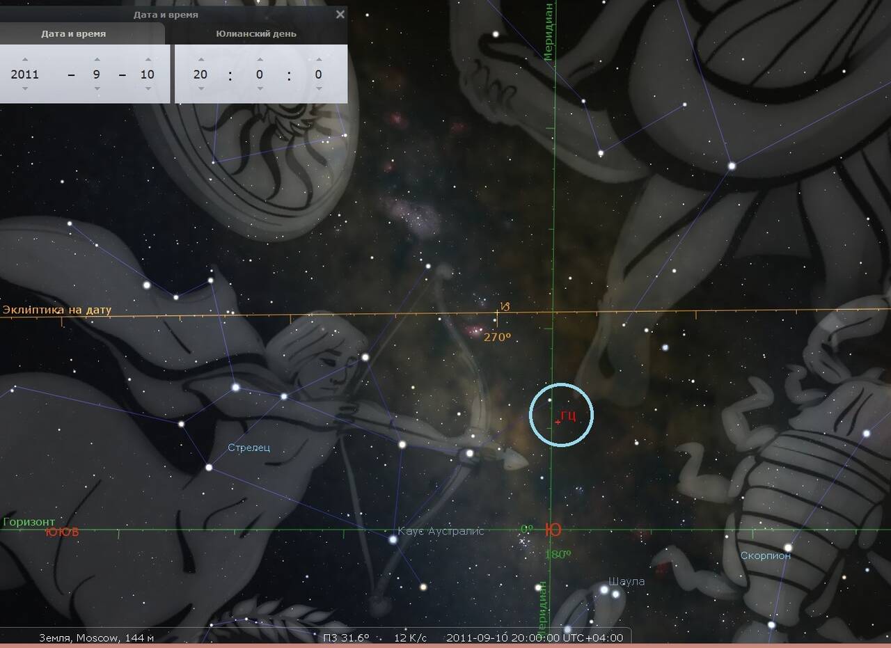891x648 pixels.
Task: Click the year field showing 2011
Action: [x=25, y=74]
